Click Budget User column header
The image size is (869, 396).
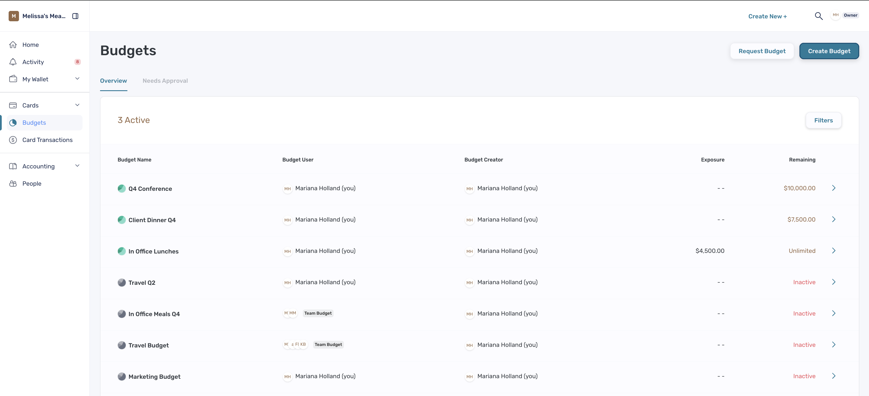tap(298, 159)
